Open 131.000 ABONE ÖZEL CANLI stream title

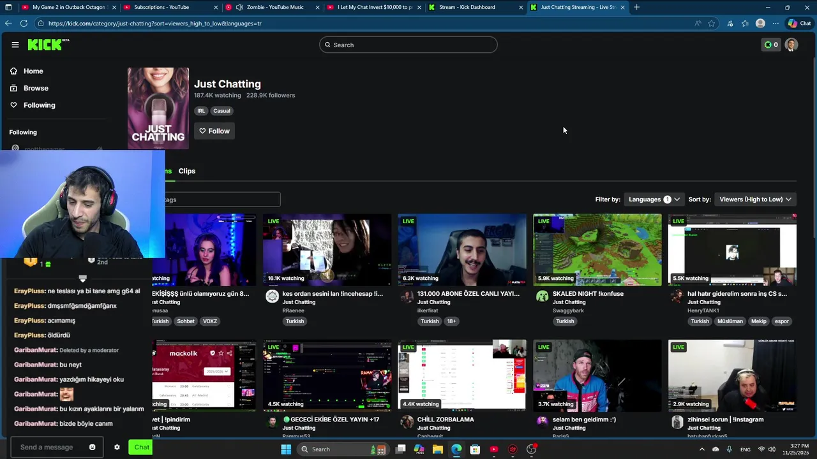pos(468,294)
